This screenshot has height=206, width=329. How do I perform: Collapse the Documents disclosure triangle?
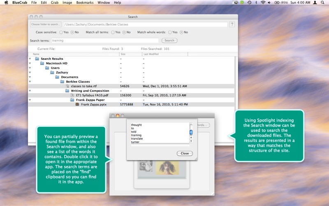pyautogui.click(x=30, y=77)
